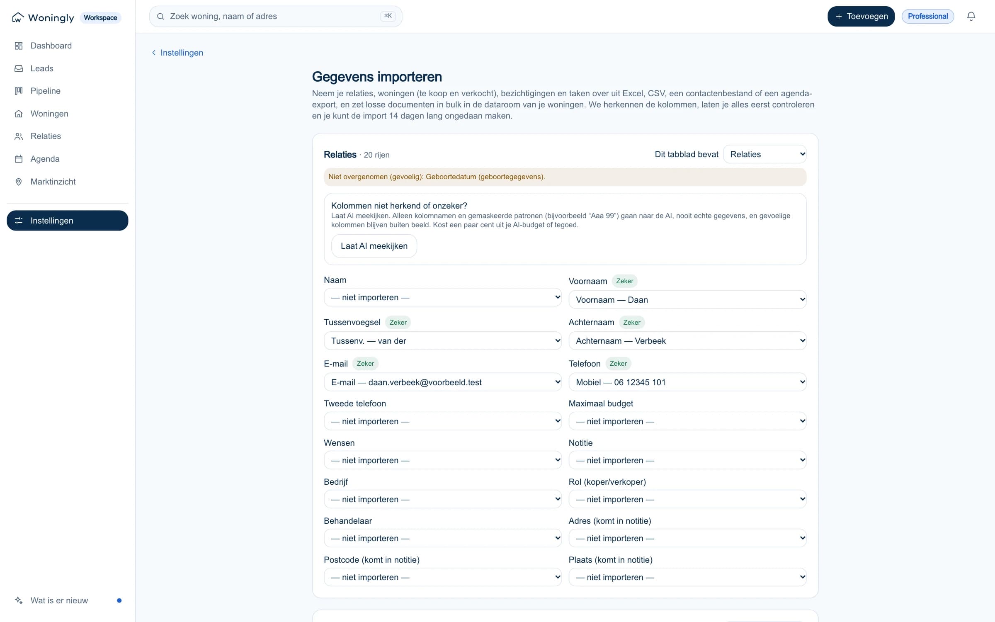Click the Marktinzicht pin icon
Viewport: 995px width, 622px height.
(x=19, y=182)
